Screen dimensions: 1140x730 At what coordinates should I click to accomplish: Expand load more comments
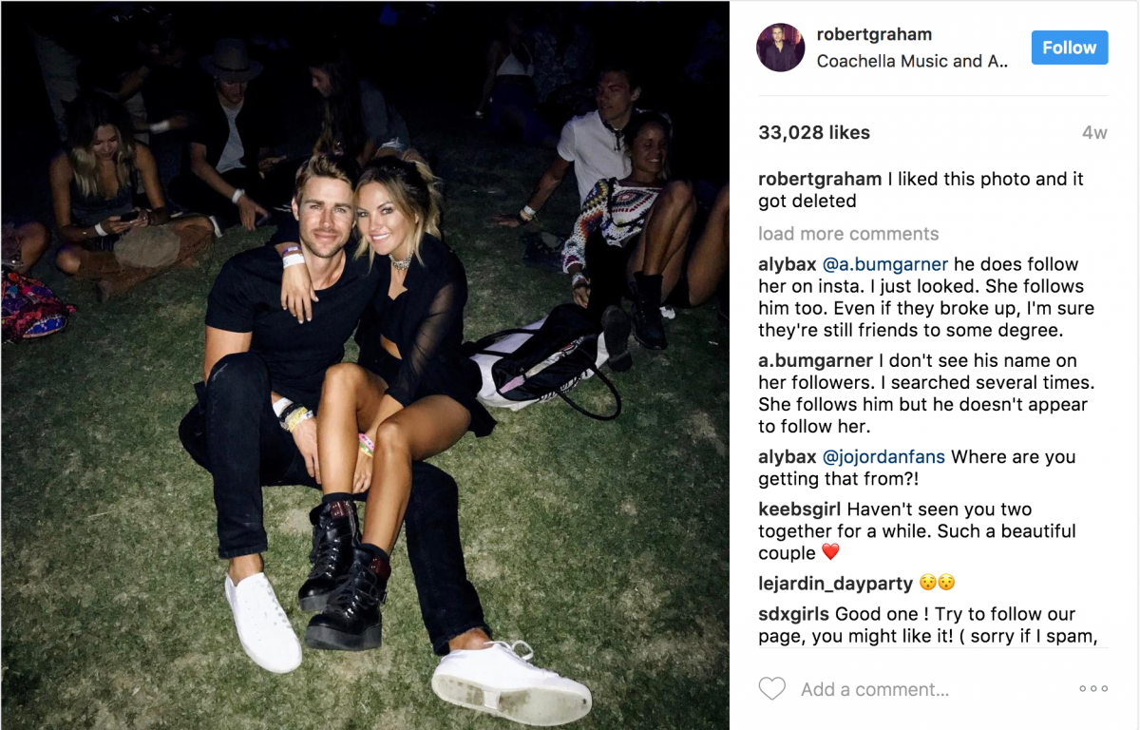point(848,234)
